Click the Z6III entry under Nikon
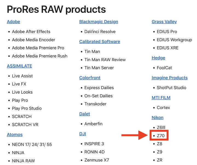Image resolution: width=197 pixels, height=165 pixels. (161, 128)
